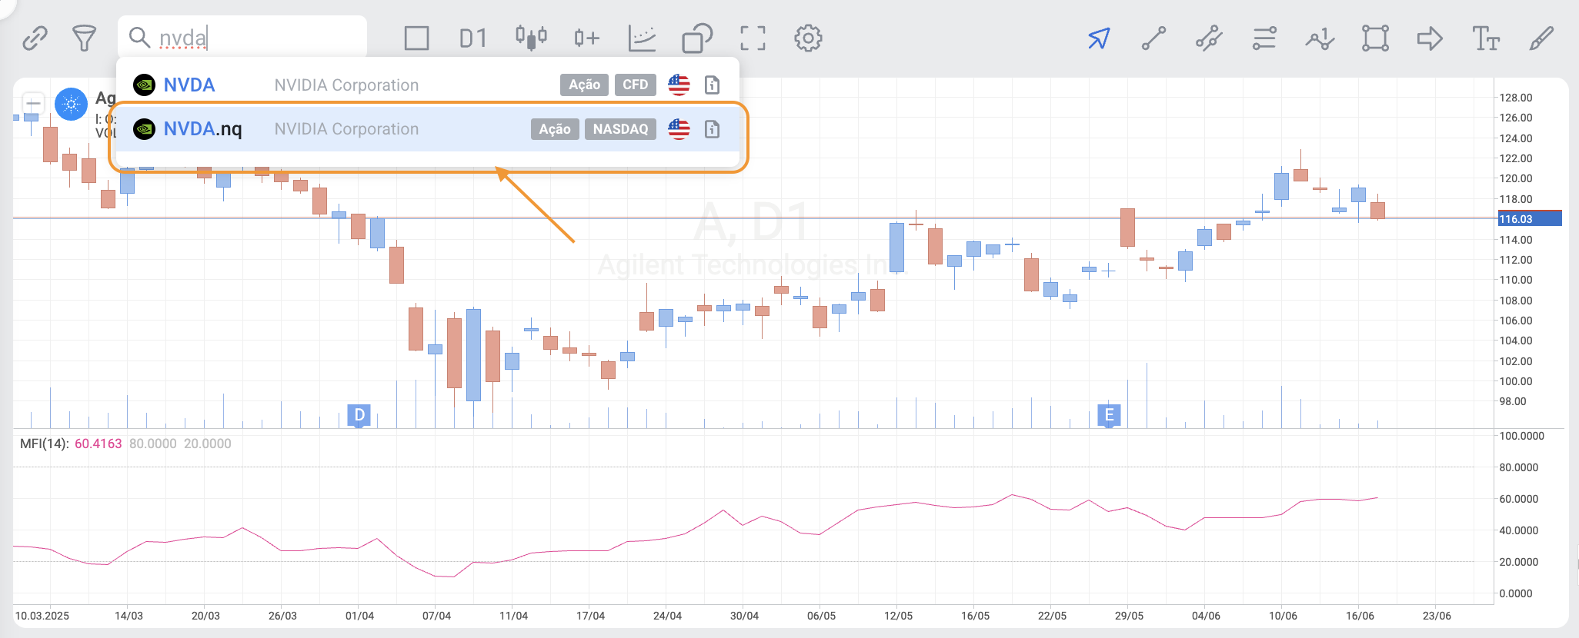Click the add-symbol compare candle icon

click(x=586, y=38)
